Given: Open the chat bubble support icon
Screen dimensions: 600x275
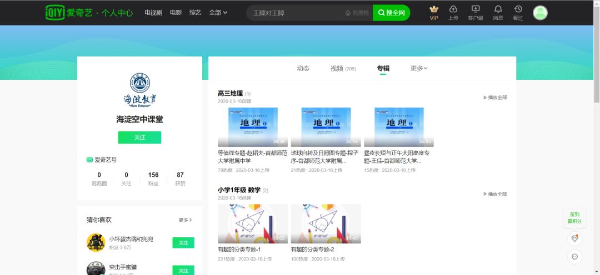Looking at the screenshot, I should pyautogui.click(x=574, y=256).
